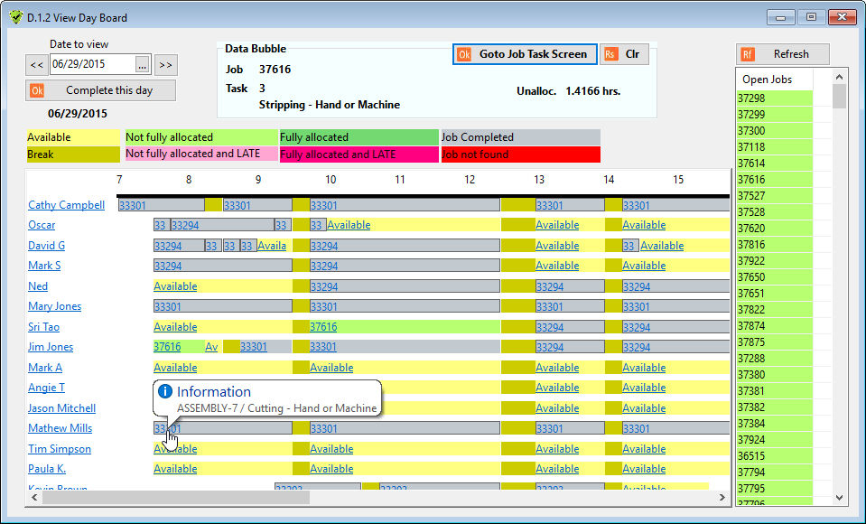Click the Open Jobs list scroll down arrow
This screenshot has width=866, height=524.
pos(840,498)
